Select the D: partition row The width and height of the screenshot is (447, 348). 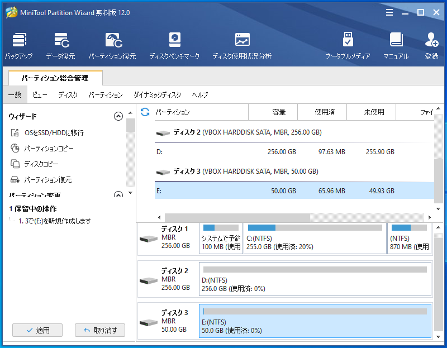pos(294,151)
